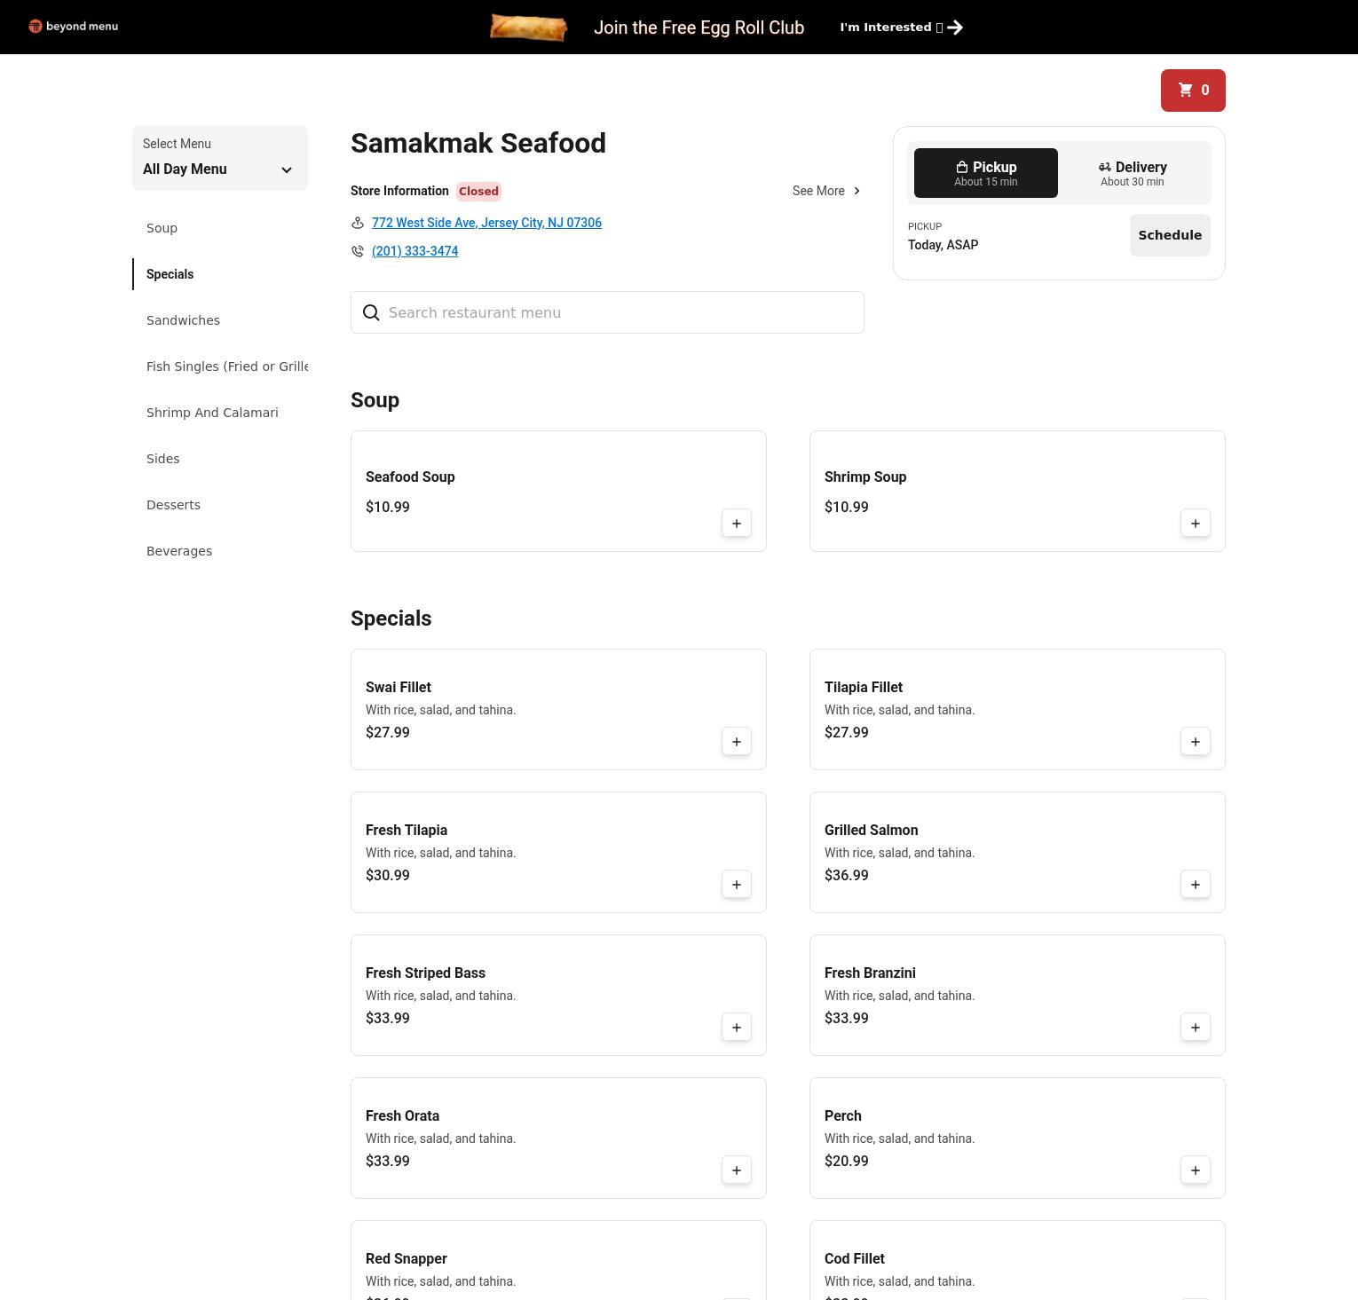Switch to Delivery order mode
The image size is (1358, 1300).
[x=1132, y=173]
